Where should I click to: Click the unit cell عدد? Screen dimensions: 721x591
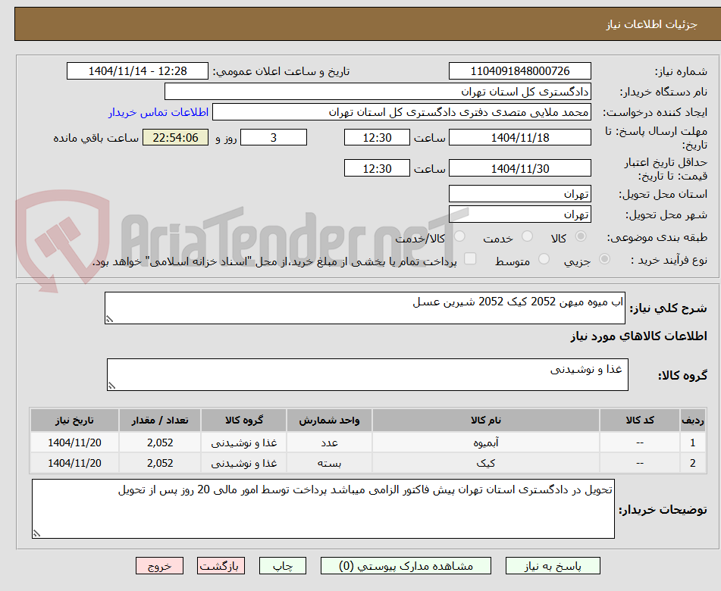click(x=329, y=442)
